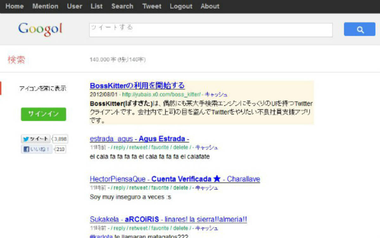Screen dimensions: 380x238
Task: Click the blue magnifier search button
Action: (359, 29)
